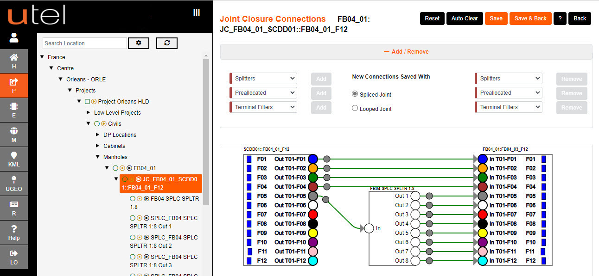The image size is (599, 276).
Task: Click the grey connector dot on splitter Out 1
Action: tap(429, 196)
